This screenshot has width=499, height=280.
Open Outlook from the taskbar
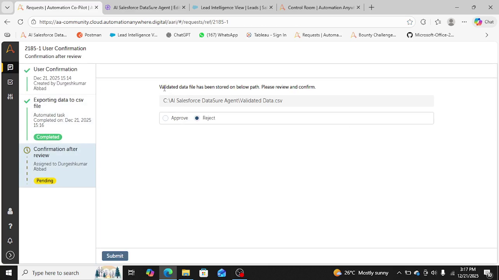[222, 273]
